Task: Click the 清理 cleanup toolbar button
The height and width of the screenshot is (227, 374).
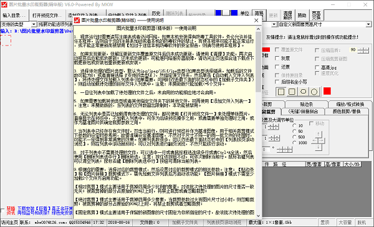Action: 287,15
